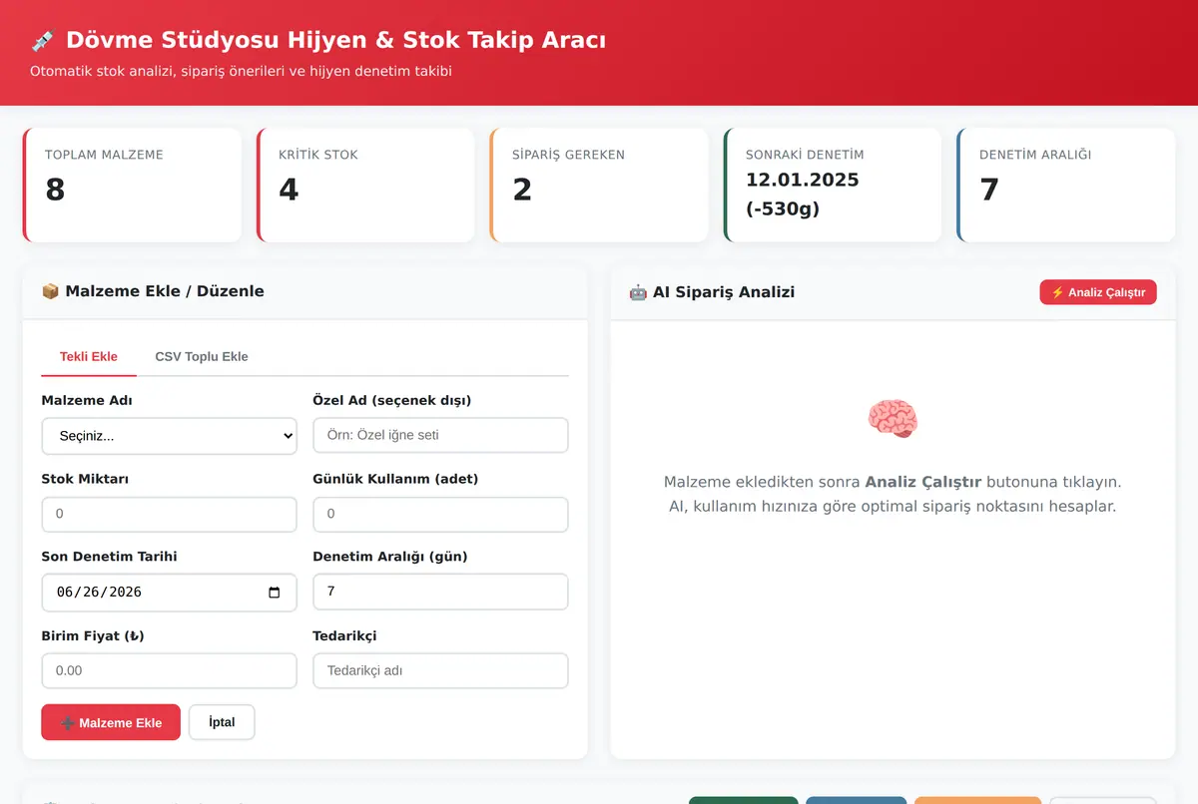Click the 12.01.2025 (-530g) audit date text

[803, 195]
